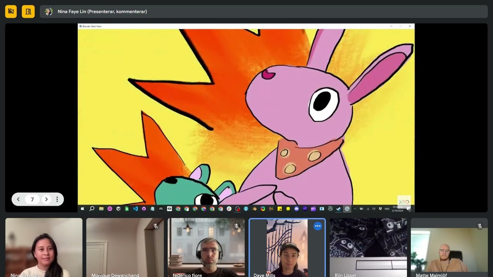This screenshot has width=493, height=277.
Task: Open the Slack taskbar icon
Action: pos(229,209)
